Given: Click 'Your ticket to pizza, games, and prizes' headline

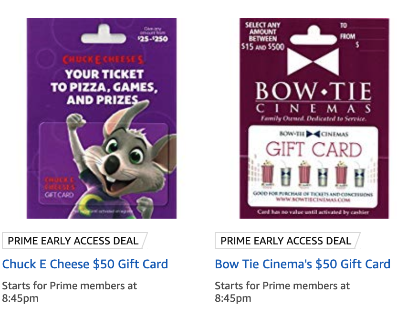Looking at the screenshot, I should coord(104,87).
